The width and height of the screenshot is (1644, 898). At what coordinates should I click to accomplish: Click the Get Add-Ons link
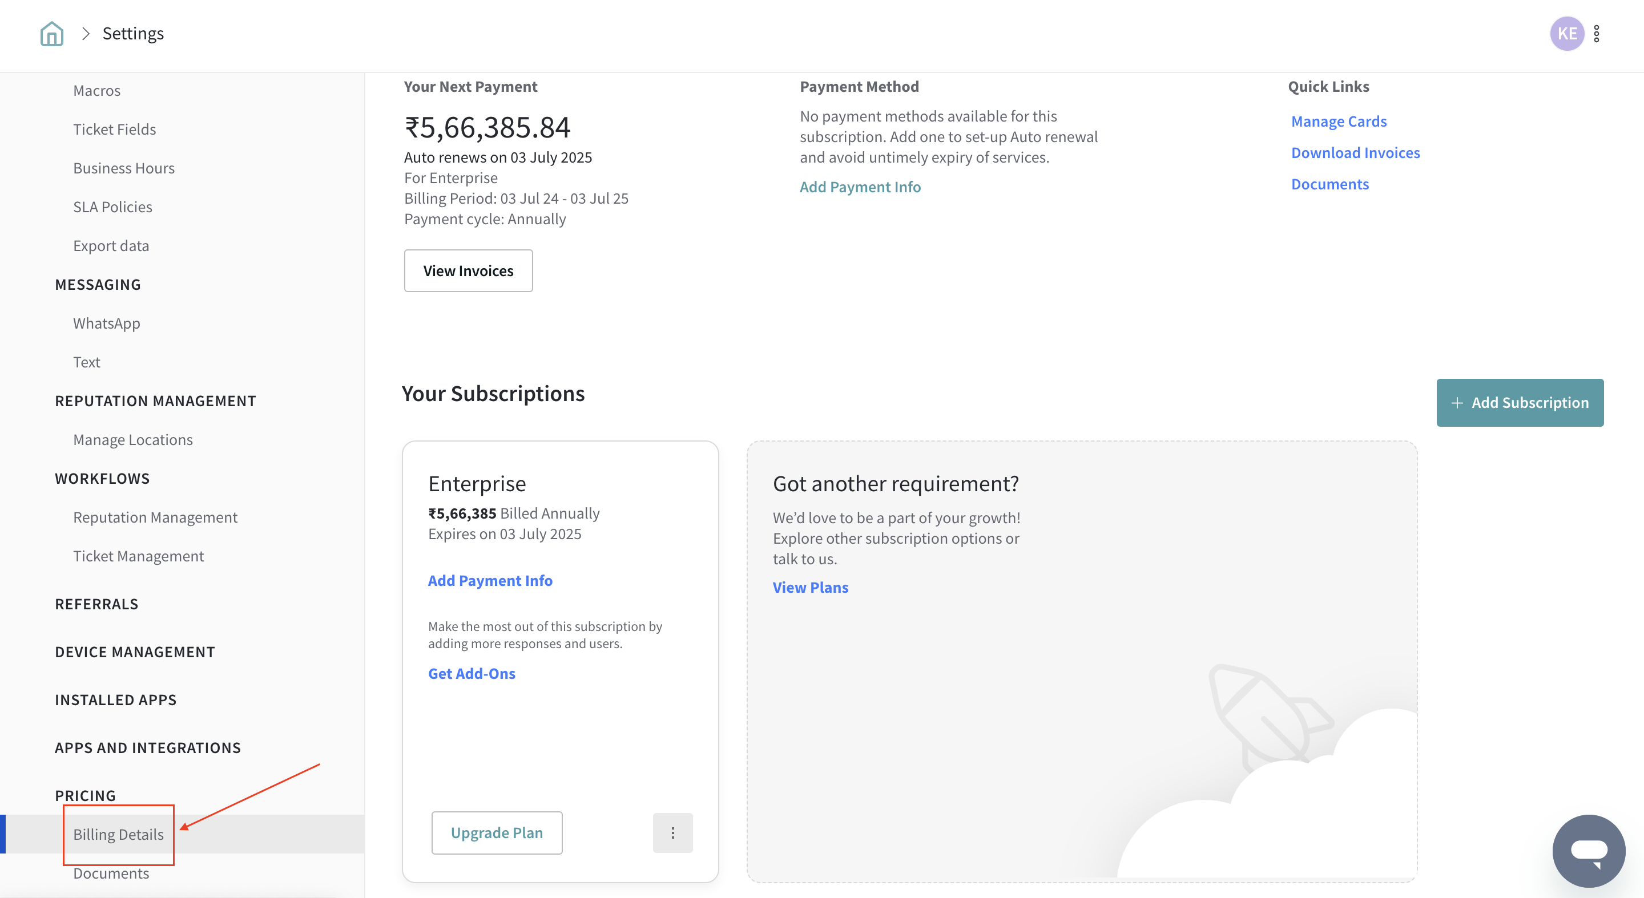click(x=471, y=673)
